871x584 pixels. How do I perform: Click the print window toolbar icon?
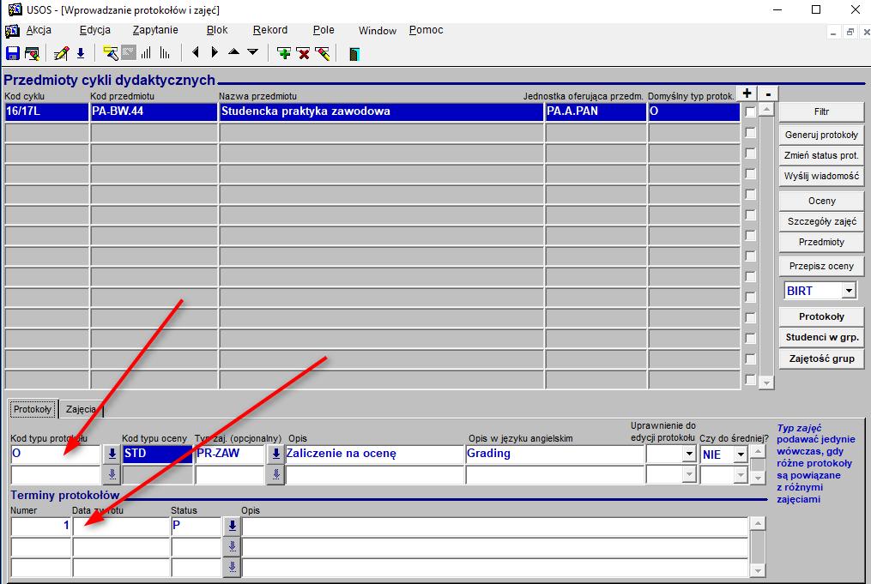pos(33,53)
